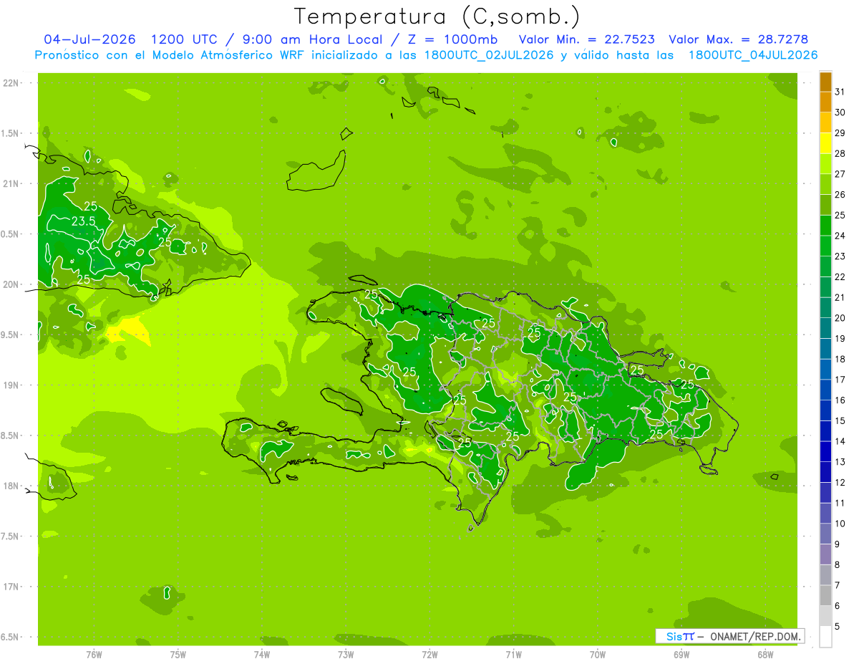This screenshot has width=859, height=664.
Task: Click "1800UTC_04JUL2026" valid-until time text
Action: click(753, 55)
